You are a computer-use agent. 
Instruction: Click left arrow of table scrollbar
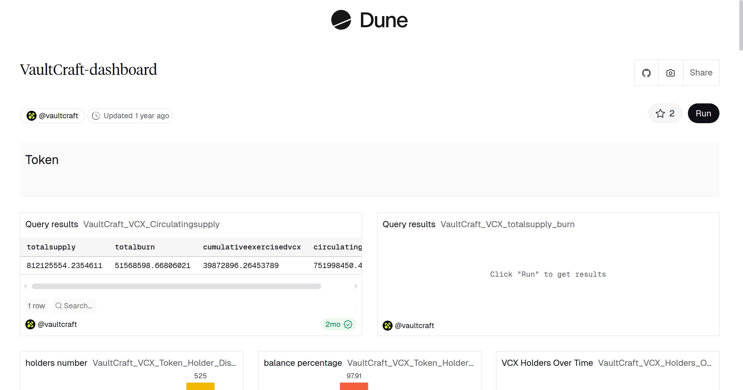[x=25, y=286]
